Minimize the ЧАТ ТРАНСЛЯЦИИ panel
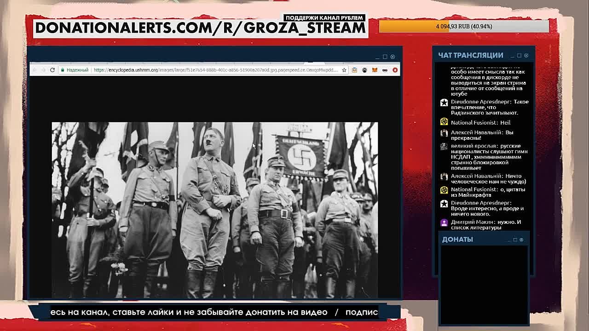 [x=512, y=56]
